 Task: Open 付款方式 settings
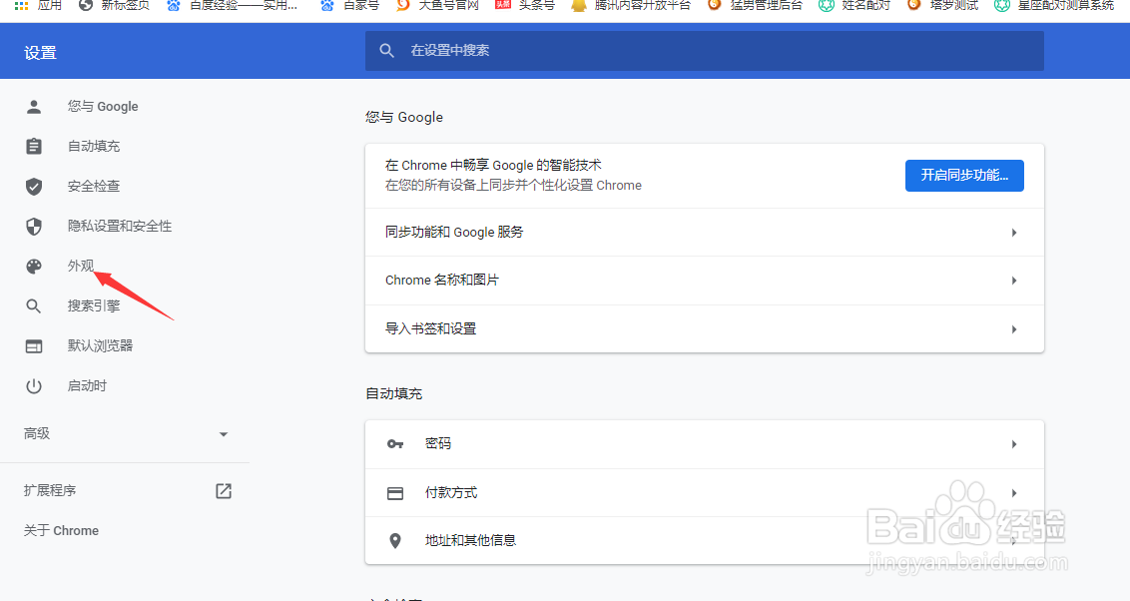point(705,493)
